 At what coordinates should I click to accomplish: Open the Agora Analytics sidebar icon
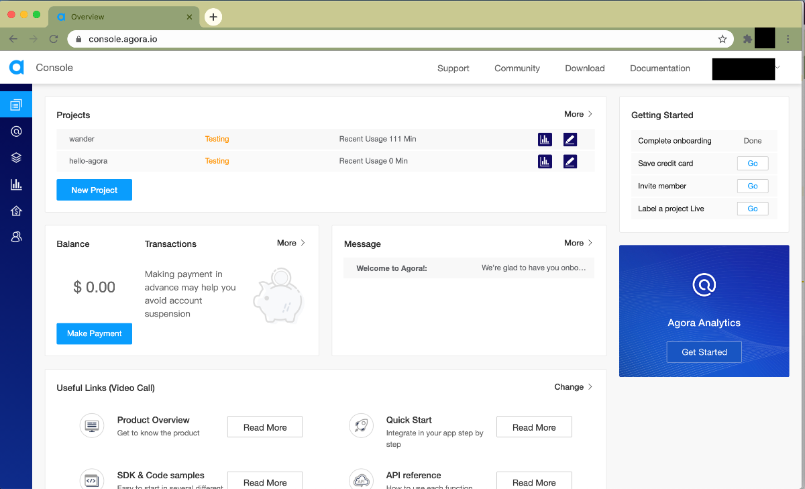(16, 131)
